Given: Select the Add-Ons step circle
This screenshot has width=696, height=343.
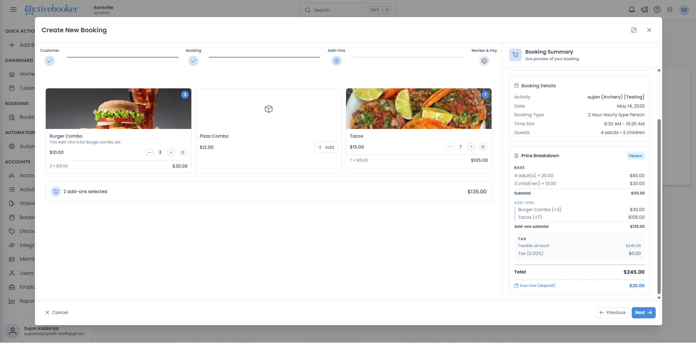Looking at the screenshot, I should pos(337,61).
